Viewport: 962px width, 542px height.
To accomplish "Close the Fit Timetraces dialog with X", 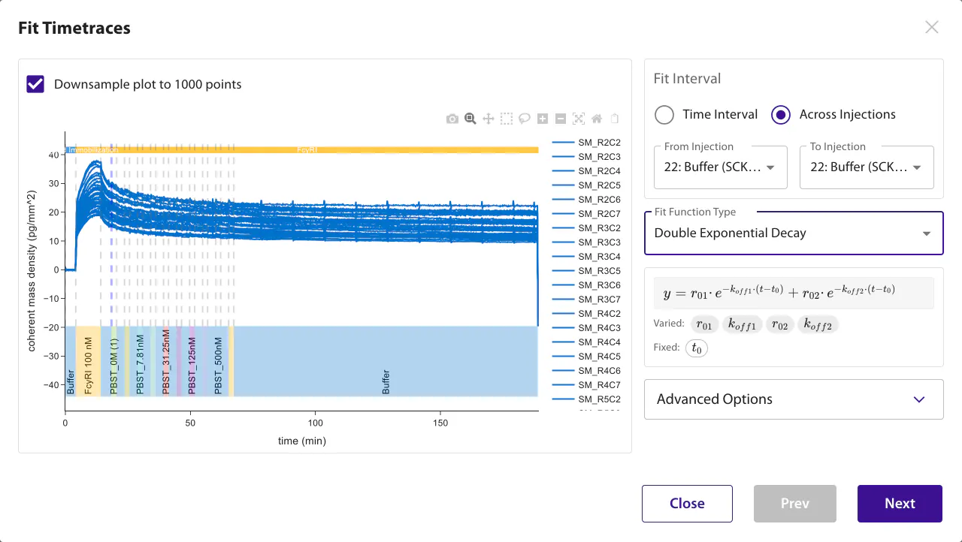I will pyautogui.click(x=932, y=28).
